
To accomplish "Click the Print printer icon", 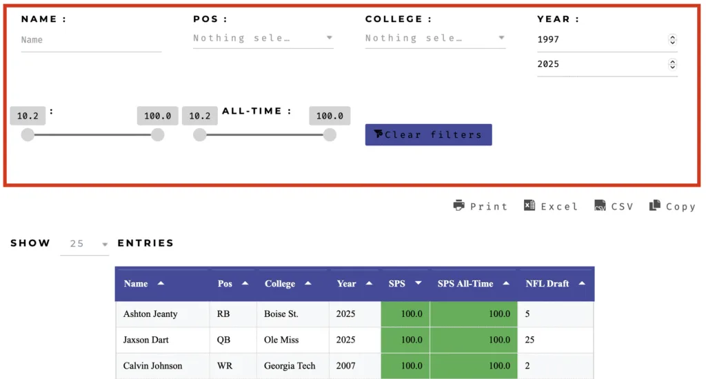I will pos(458,205).
